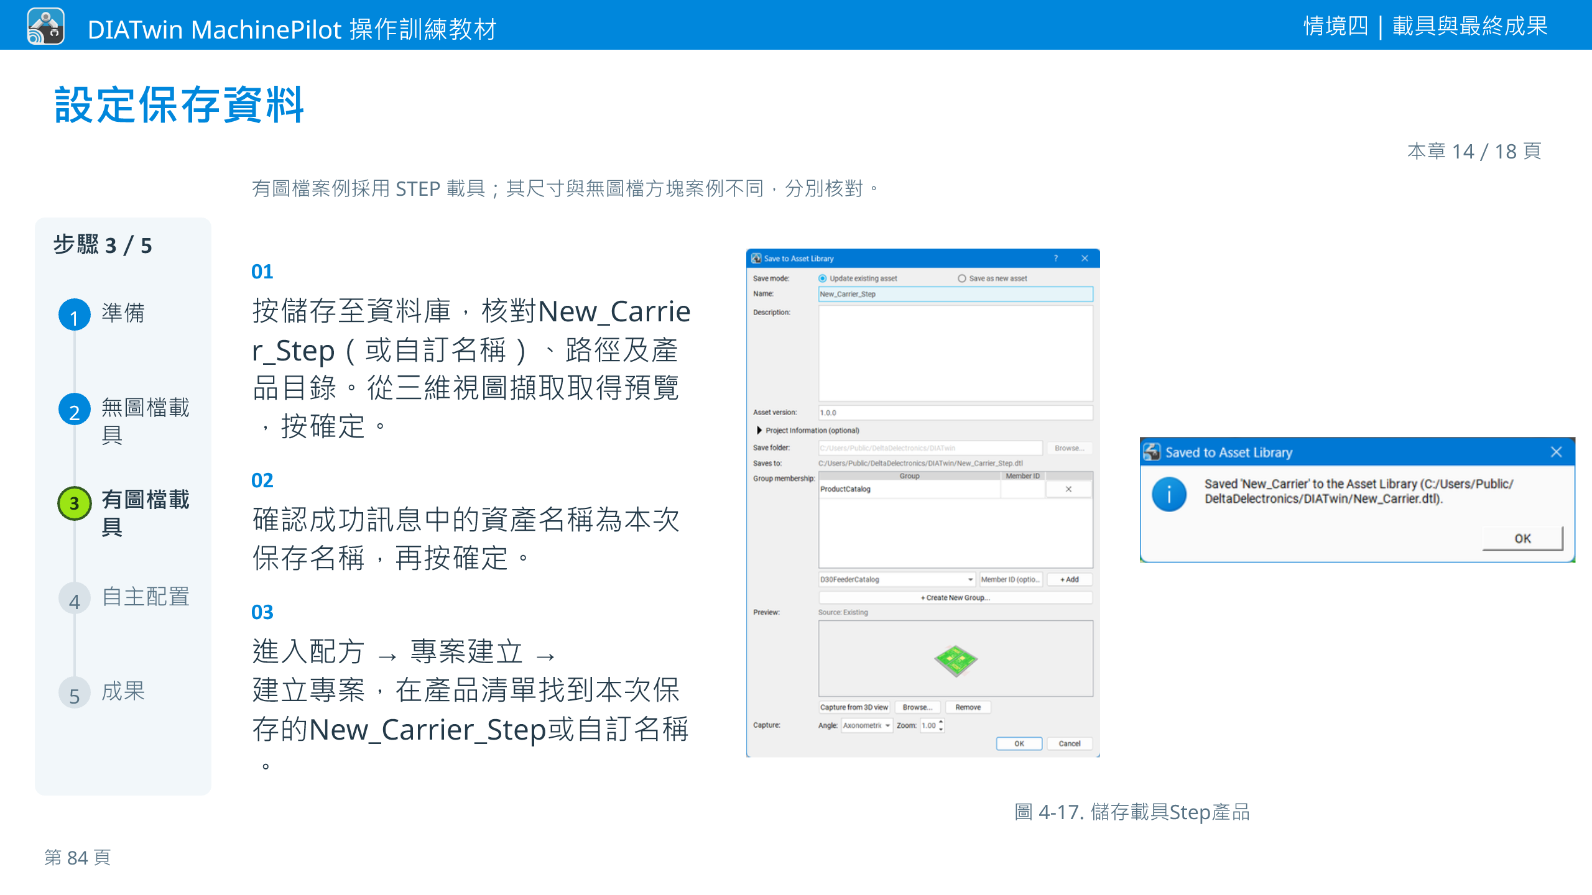Click OK in the Saved to Asset Library message

click(x=1522, y=538)
